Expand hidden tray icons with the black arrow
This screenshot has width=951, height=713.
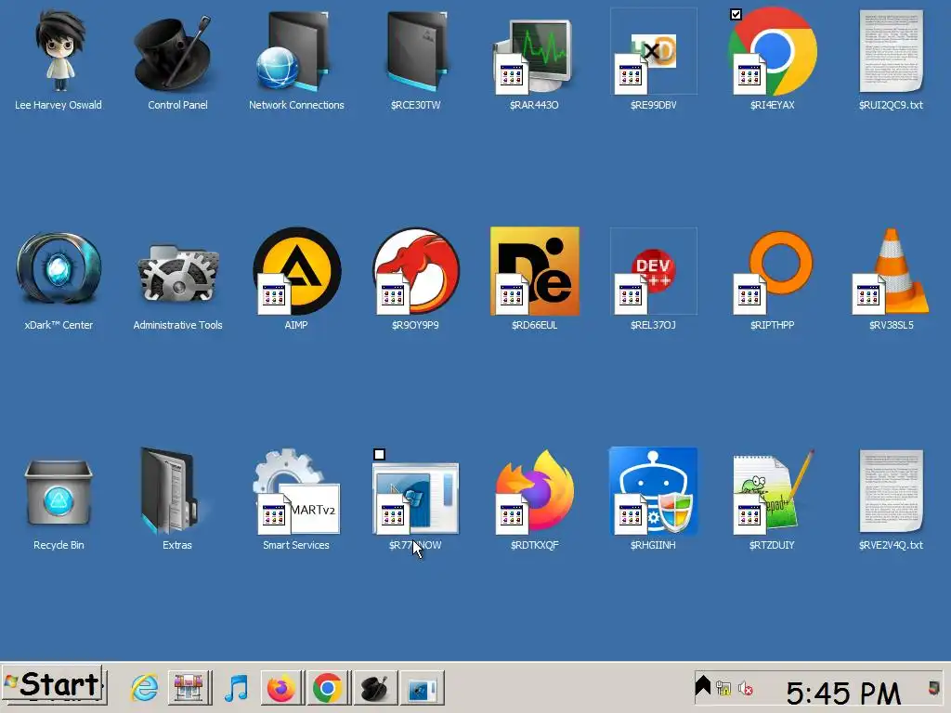click(x=702, y=685)
